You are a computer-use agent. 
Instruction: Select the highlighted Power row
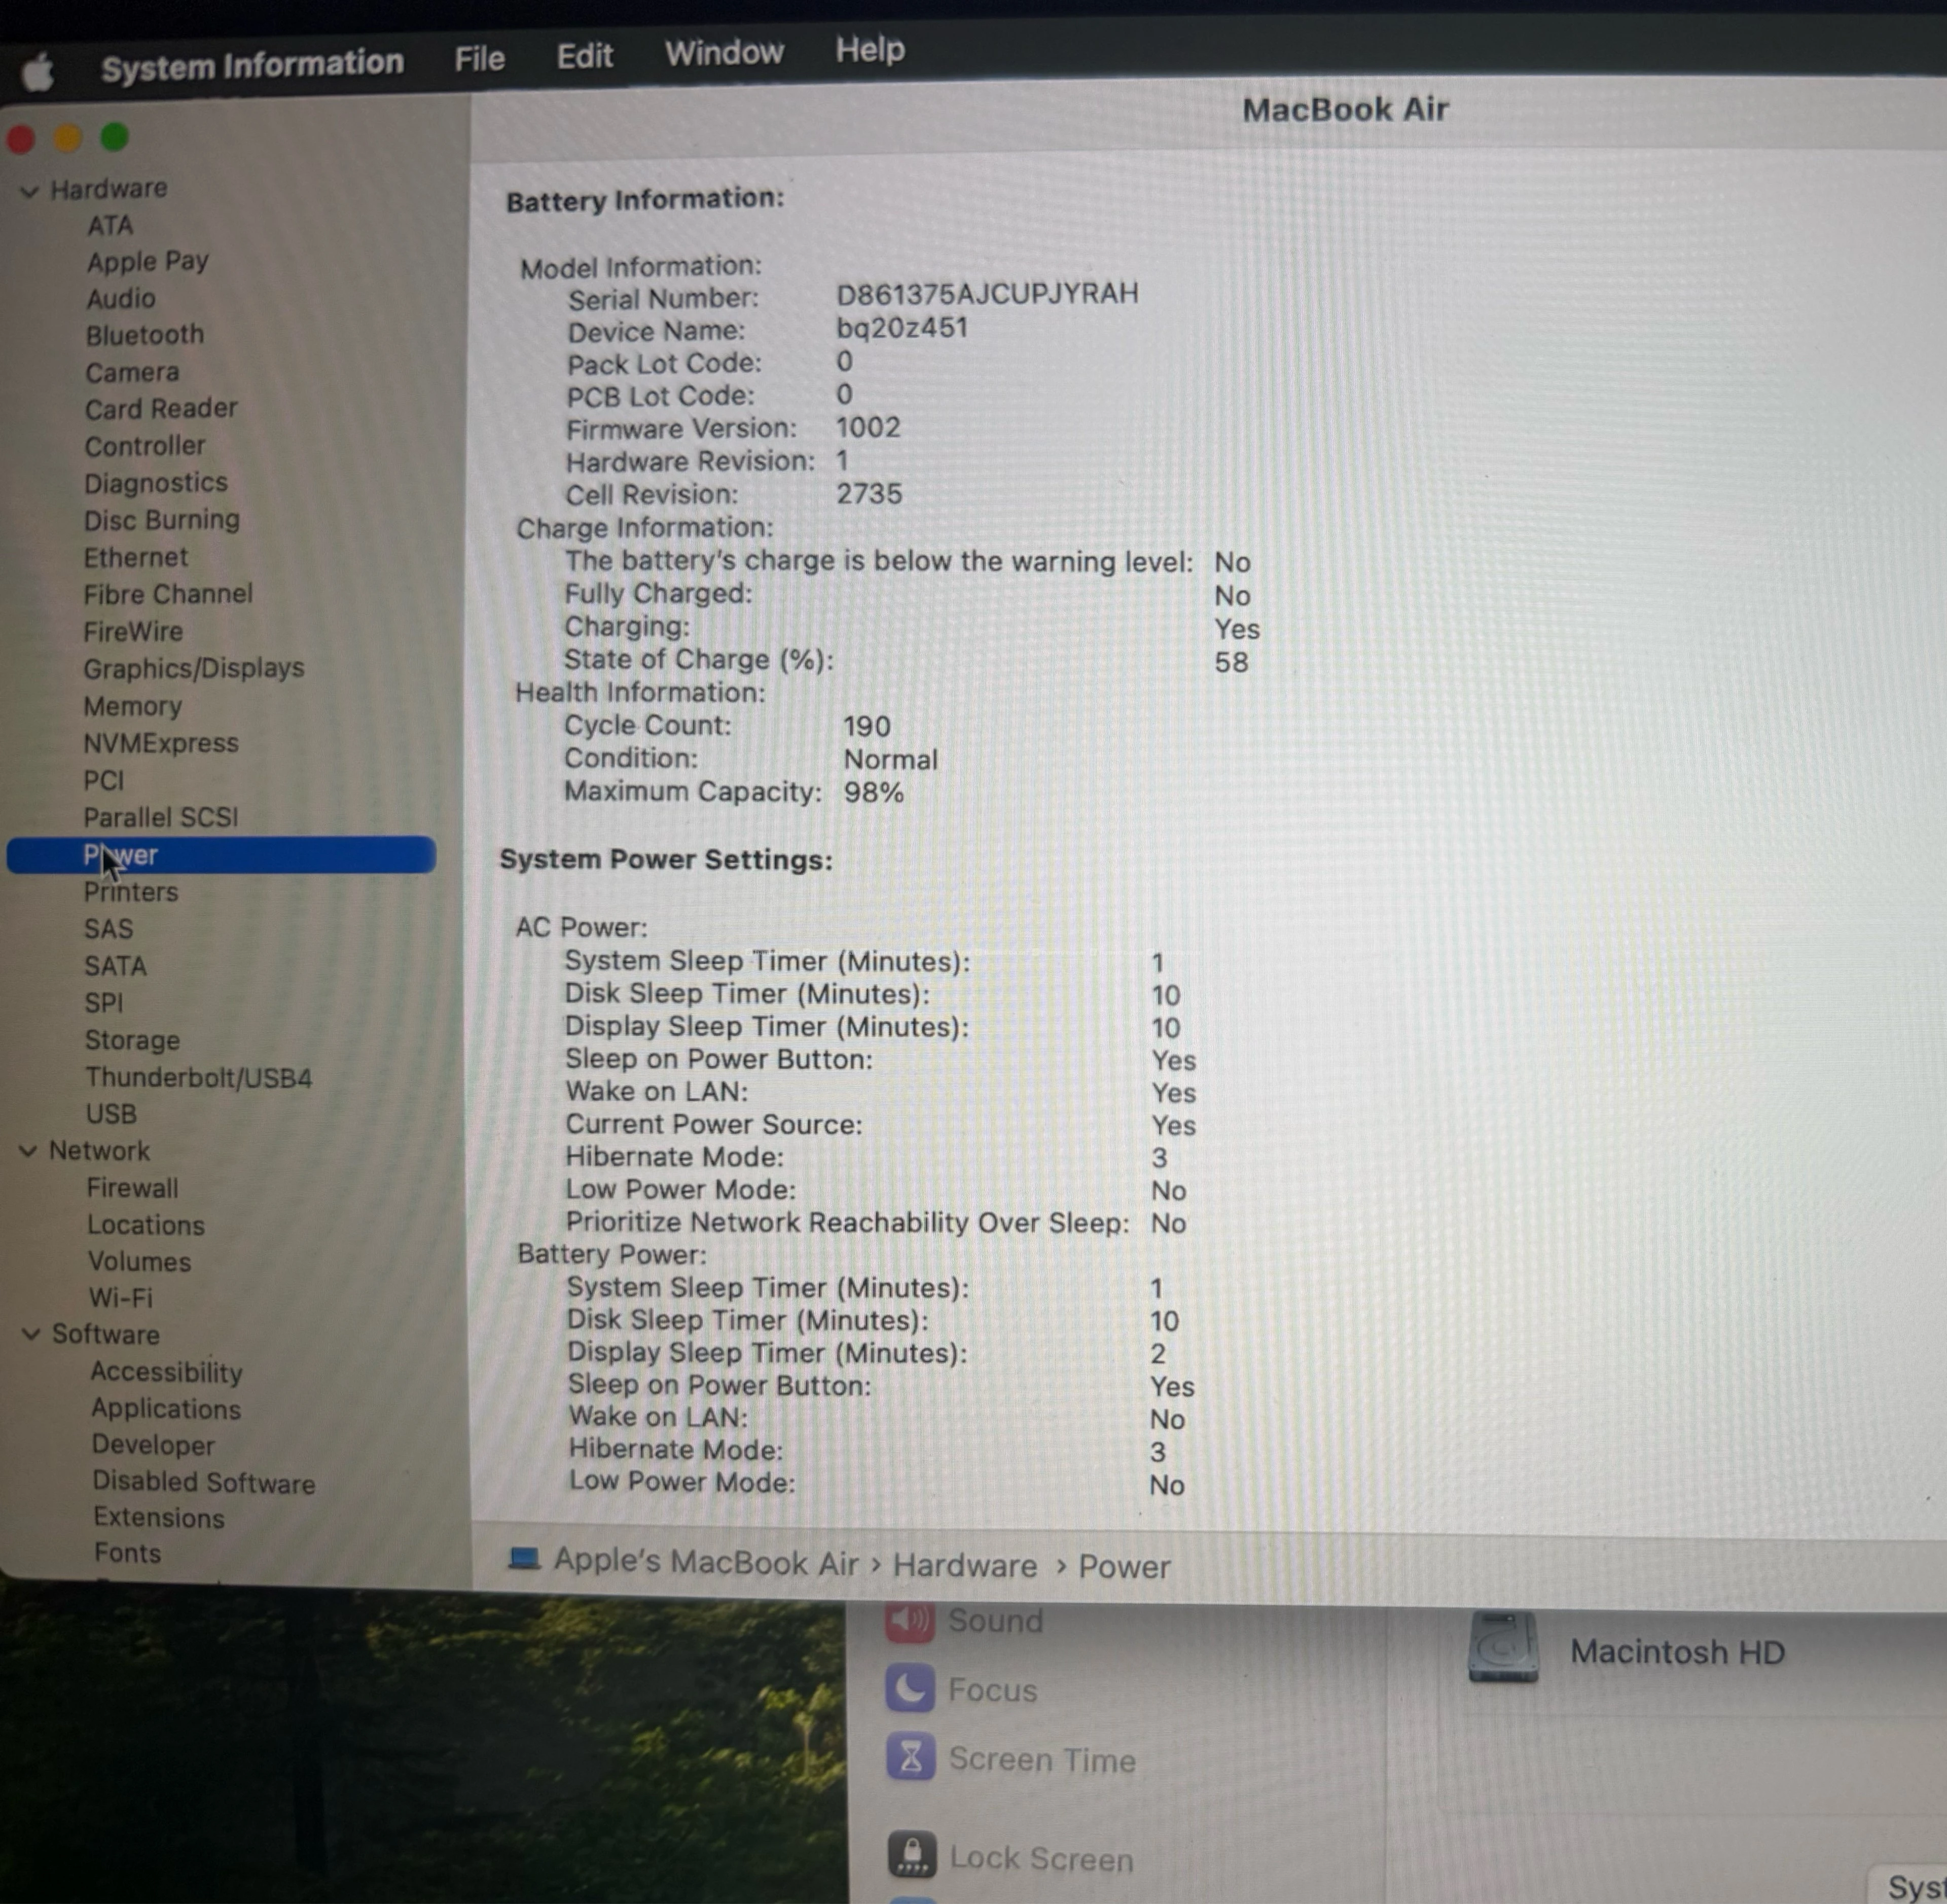(x=221, y=855)
